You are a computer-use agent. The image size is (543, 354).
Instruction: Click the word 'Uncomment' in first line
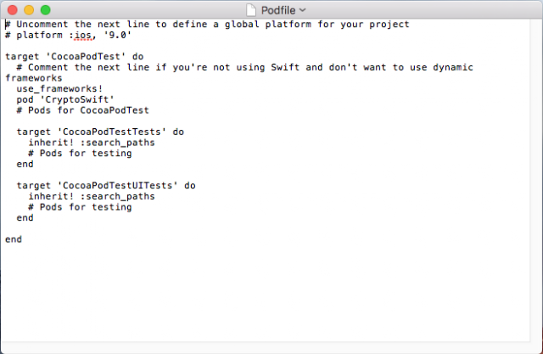click(42, 25)
